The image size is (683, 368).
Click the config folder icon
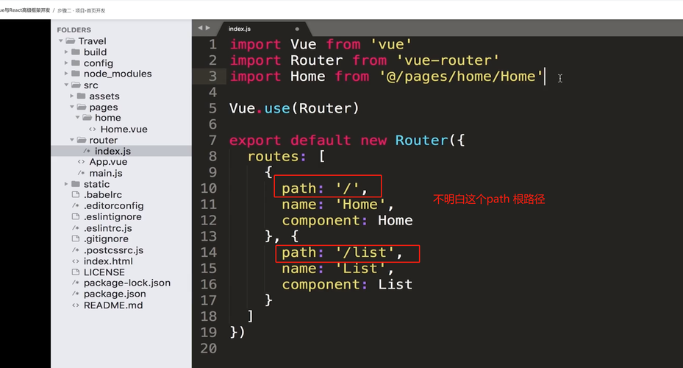[76, 63]
